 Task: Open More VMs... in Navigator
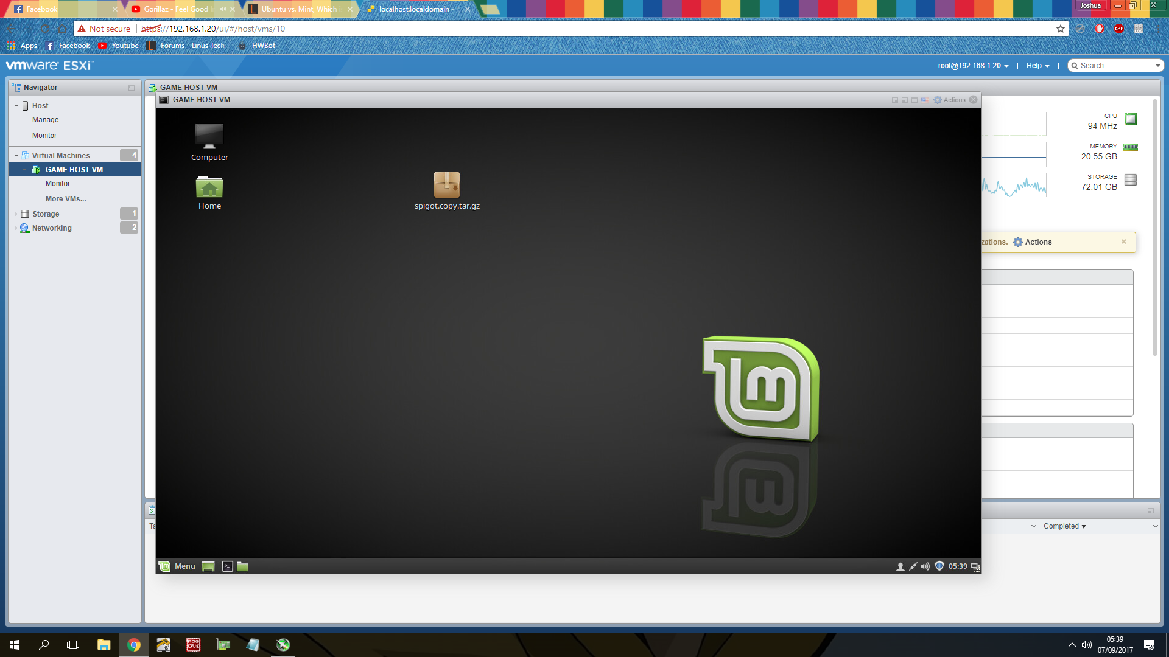click(66, 199)
